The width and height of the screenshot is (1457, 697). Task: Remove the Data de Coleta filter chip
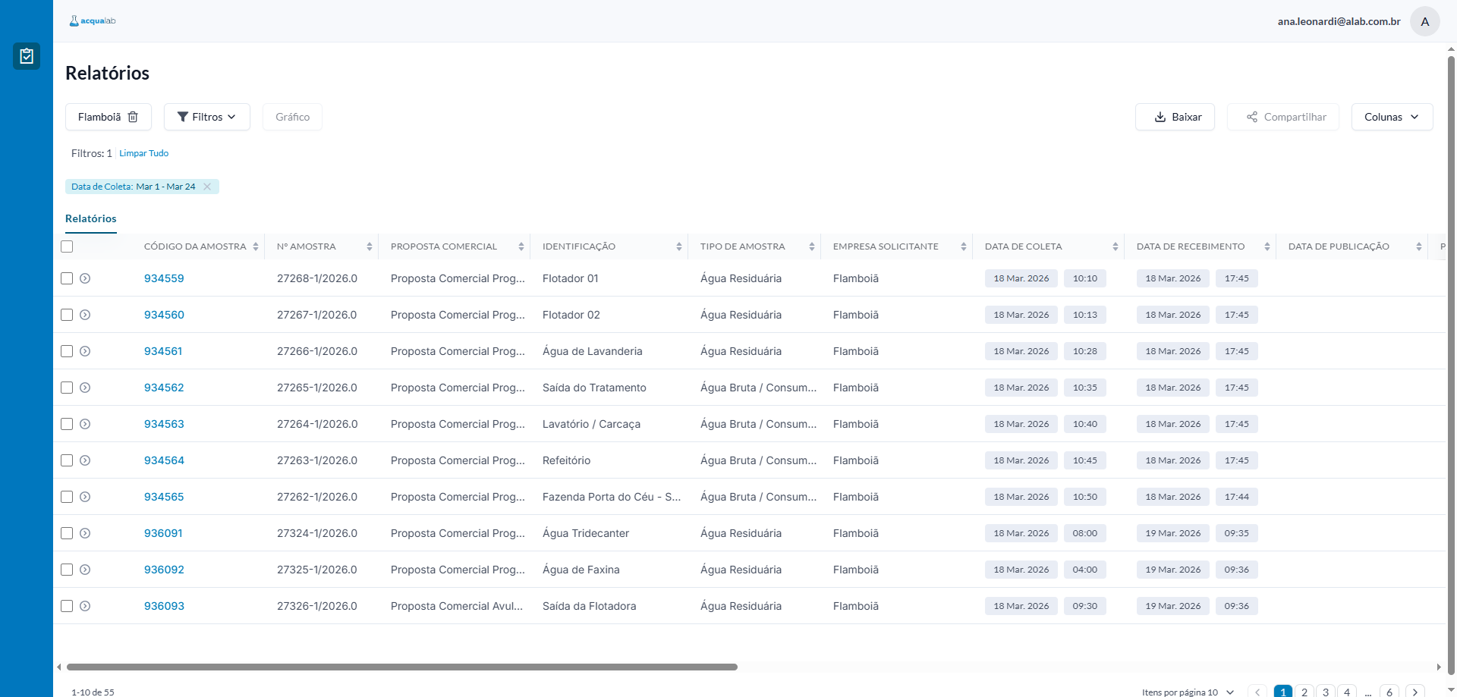(207, 187)
